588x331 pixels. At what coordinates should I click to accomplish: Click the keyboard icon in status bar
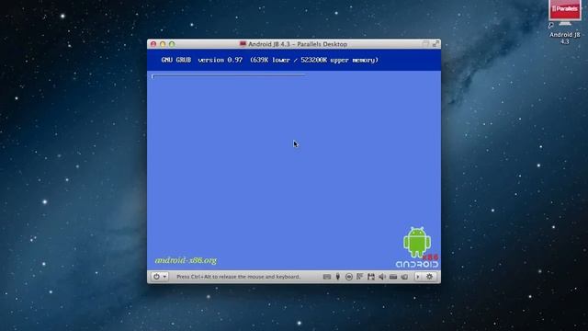(327, 277)
